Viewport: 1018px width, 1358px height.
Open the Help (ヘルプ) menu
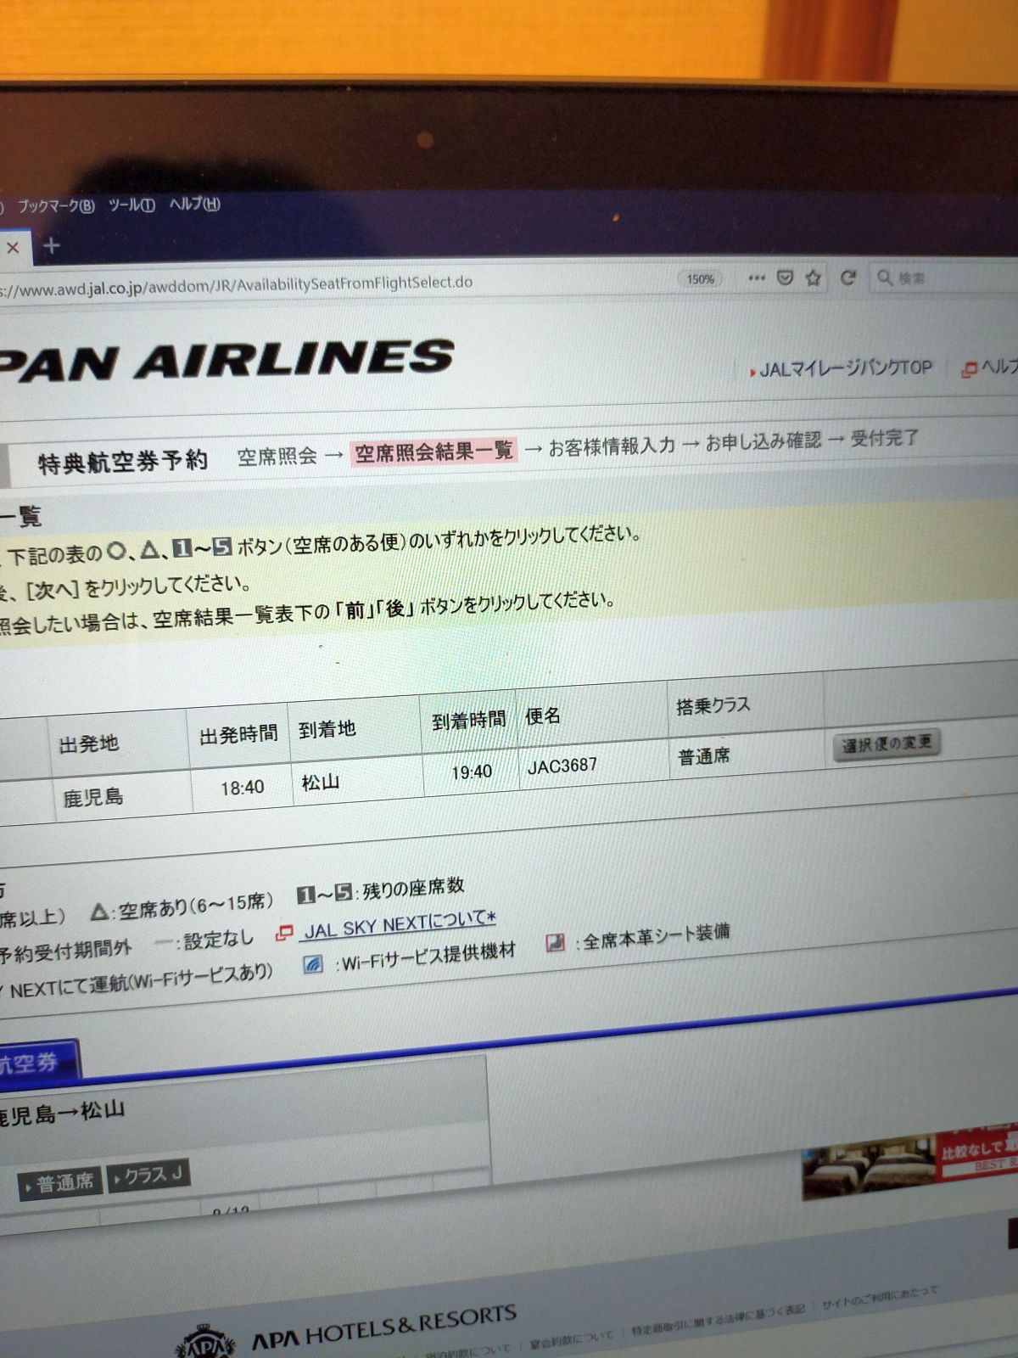click(194, 204)
